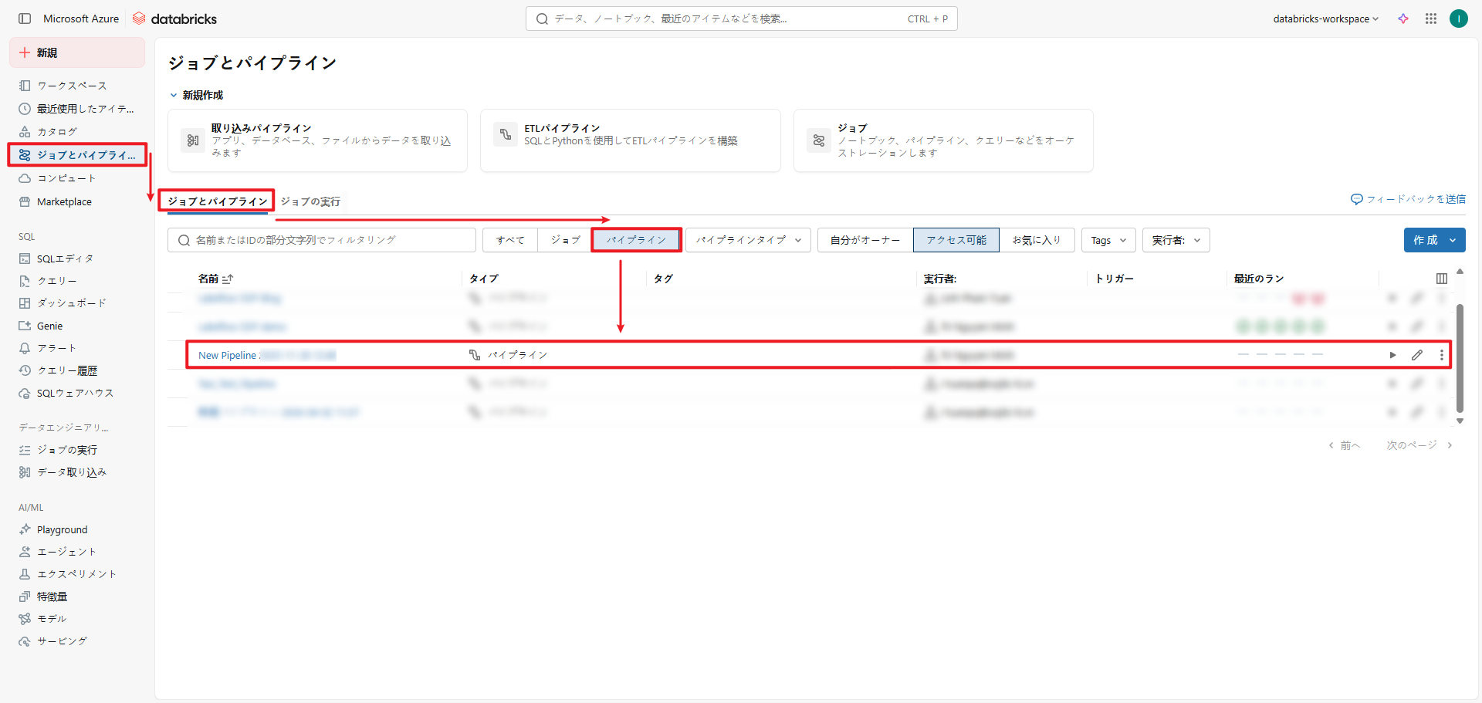This screenshot has height=703, width=1482.
Task: Toggle the 自分がオーナー filter
Action: [x=864, y=240]
